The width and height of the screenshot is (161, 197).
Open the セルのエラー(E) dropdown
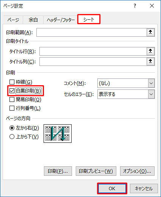pos(151,94)
